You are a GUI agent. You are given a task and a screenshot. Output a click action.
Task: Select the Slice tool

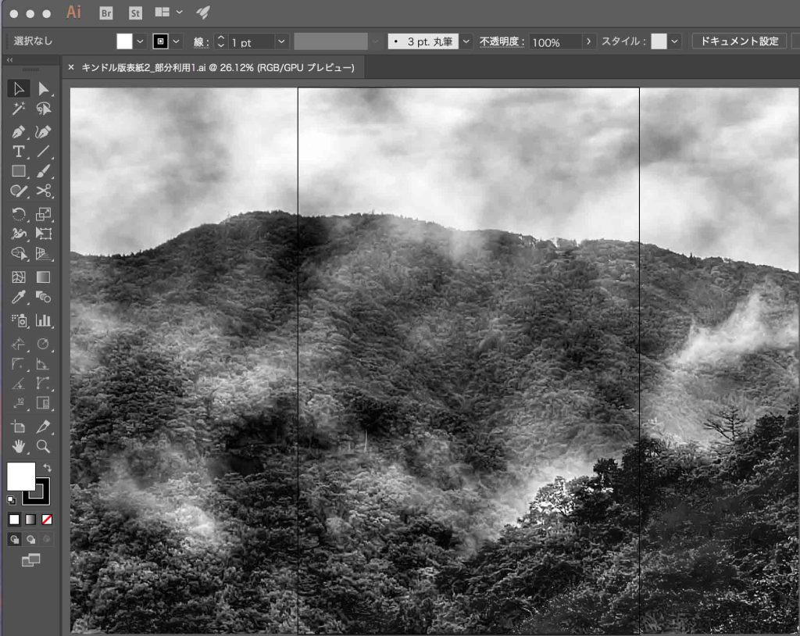44,427
